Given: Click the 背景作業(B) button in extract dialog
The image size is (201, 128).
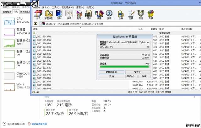Looking at the screenshot, I should (111, 72).
